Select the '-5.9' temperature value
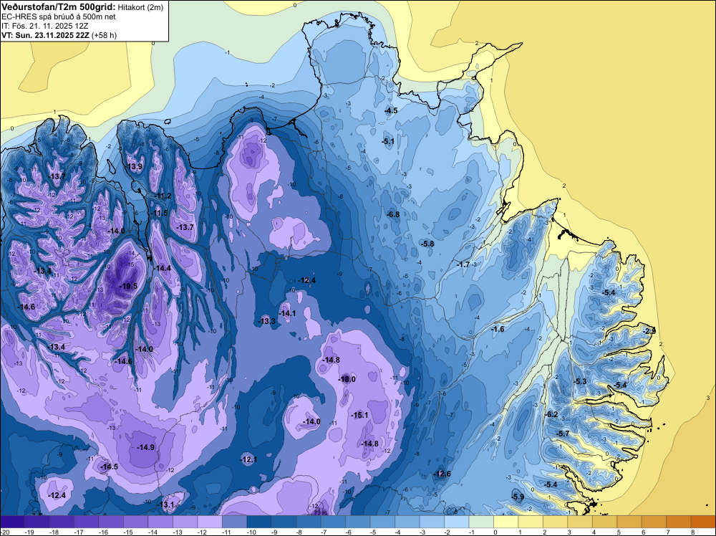716x536 pixels. coord(518,497)
